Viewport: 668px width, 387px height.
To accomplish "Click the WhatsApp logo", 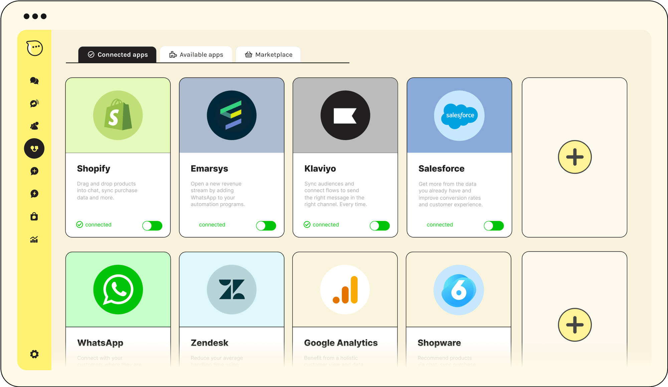I will pos(118,290).
